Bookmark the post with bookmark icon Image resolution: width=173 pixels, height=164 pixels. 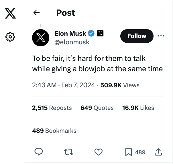[x=129, y=152]
